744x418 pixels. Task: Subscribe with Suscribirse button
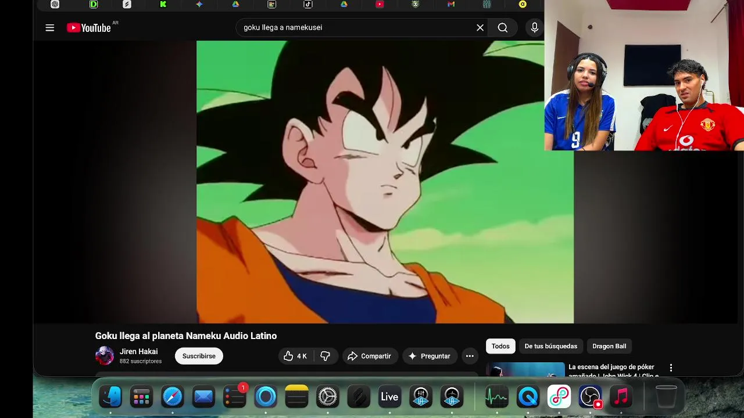[x=199, y=356]
